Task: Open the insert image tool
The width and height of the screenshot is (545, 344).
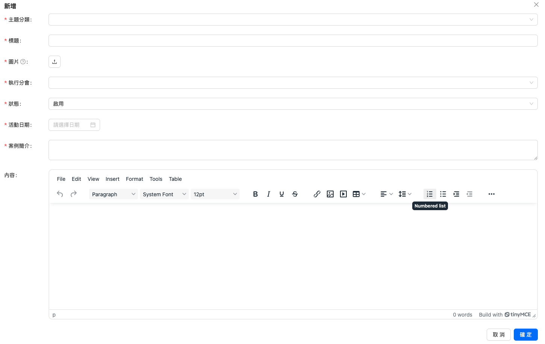Action: click(330, 194)
